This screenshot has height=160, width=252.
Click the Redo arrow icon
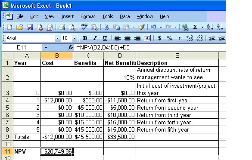168,27
